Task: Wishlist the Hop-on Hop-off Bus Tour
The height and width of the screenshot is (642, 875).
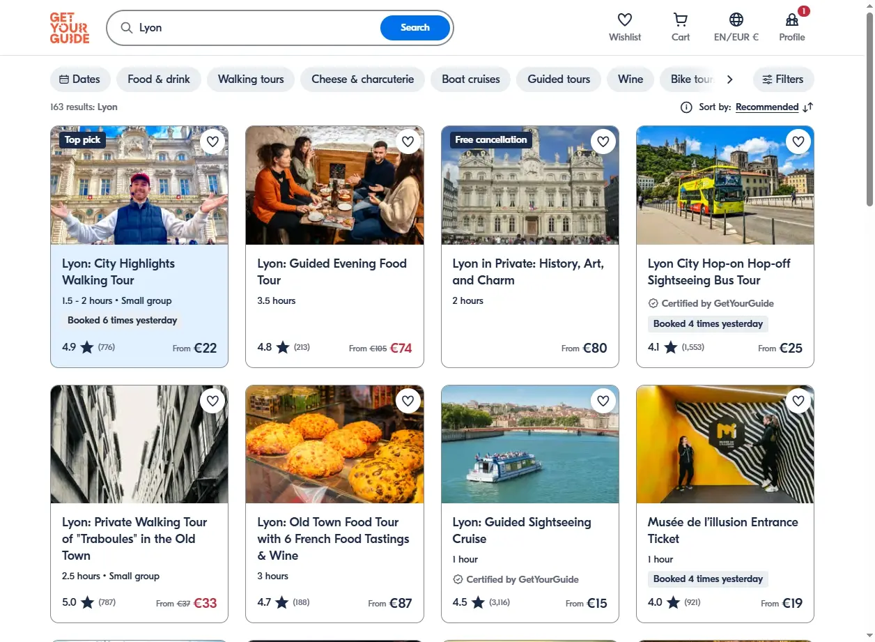Action: point(798,142)
